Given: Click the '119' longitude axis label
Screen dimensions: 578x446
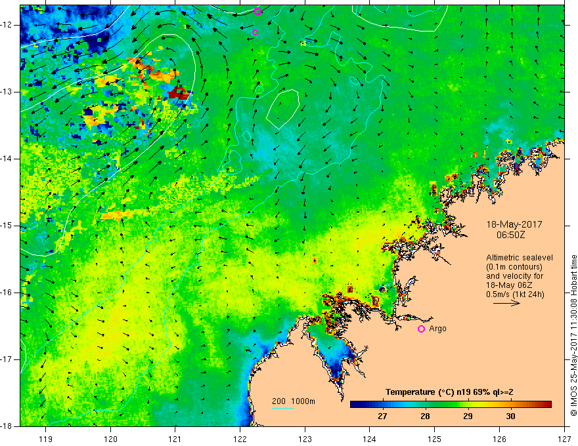Looking at the screenshot, I should (x=46, y=439).
